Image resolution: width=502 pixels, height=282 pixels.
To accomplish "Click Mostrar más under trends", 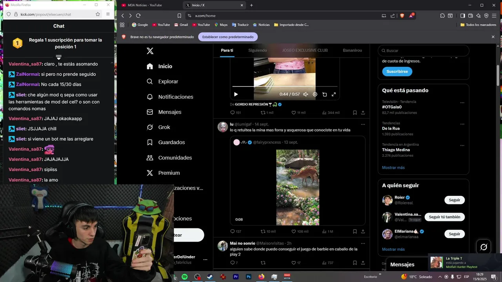I will pos(393,168).
